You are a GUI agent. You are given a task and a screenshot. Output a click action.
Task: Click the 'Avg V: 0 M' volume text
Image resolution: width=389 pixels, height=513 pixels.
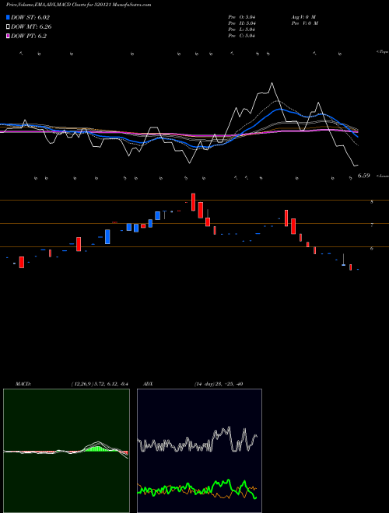304,16
